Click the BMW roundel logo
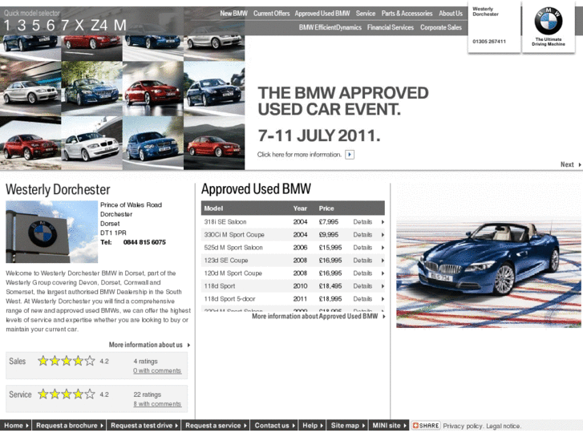This screenshot has width=583, height=437. point(549,22)
